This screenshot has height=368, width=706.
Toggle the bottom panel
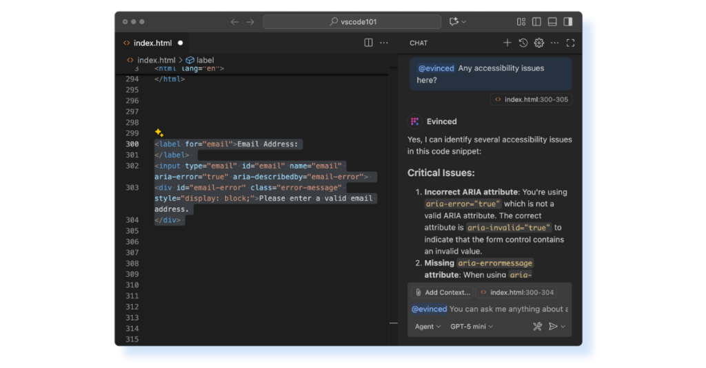552,21
